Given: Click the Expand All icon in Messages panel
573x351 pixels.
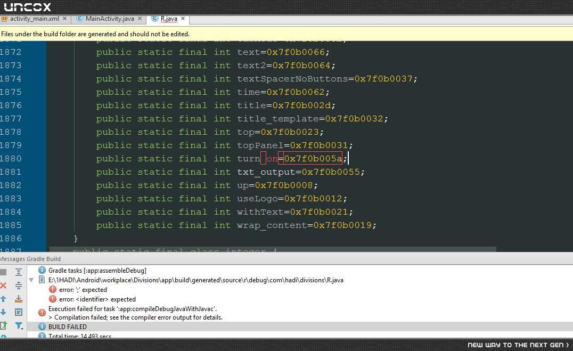Looking at the screenshot, I should (x=19, y=272).
